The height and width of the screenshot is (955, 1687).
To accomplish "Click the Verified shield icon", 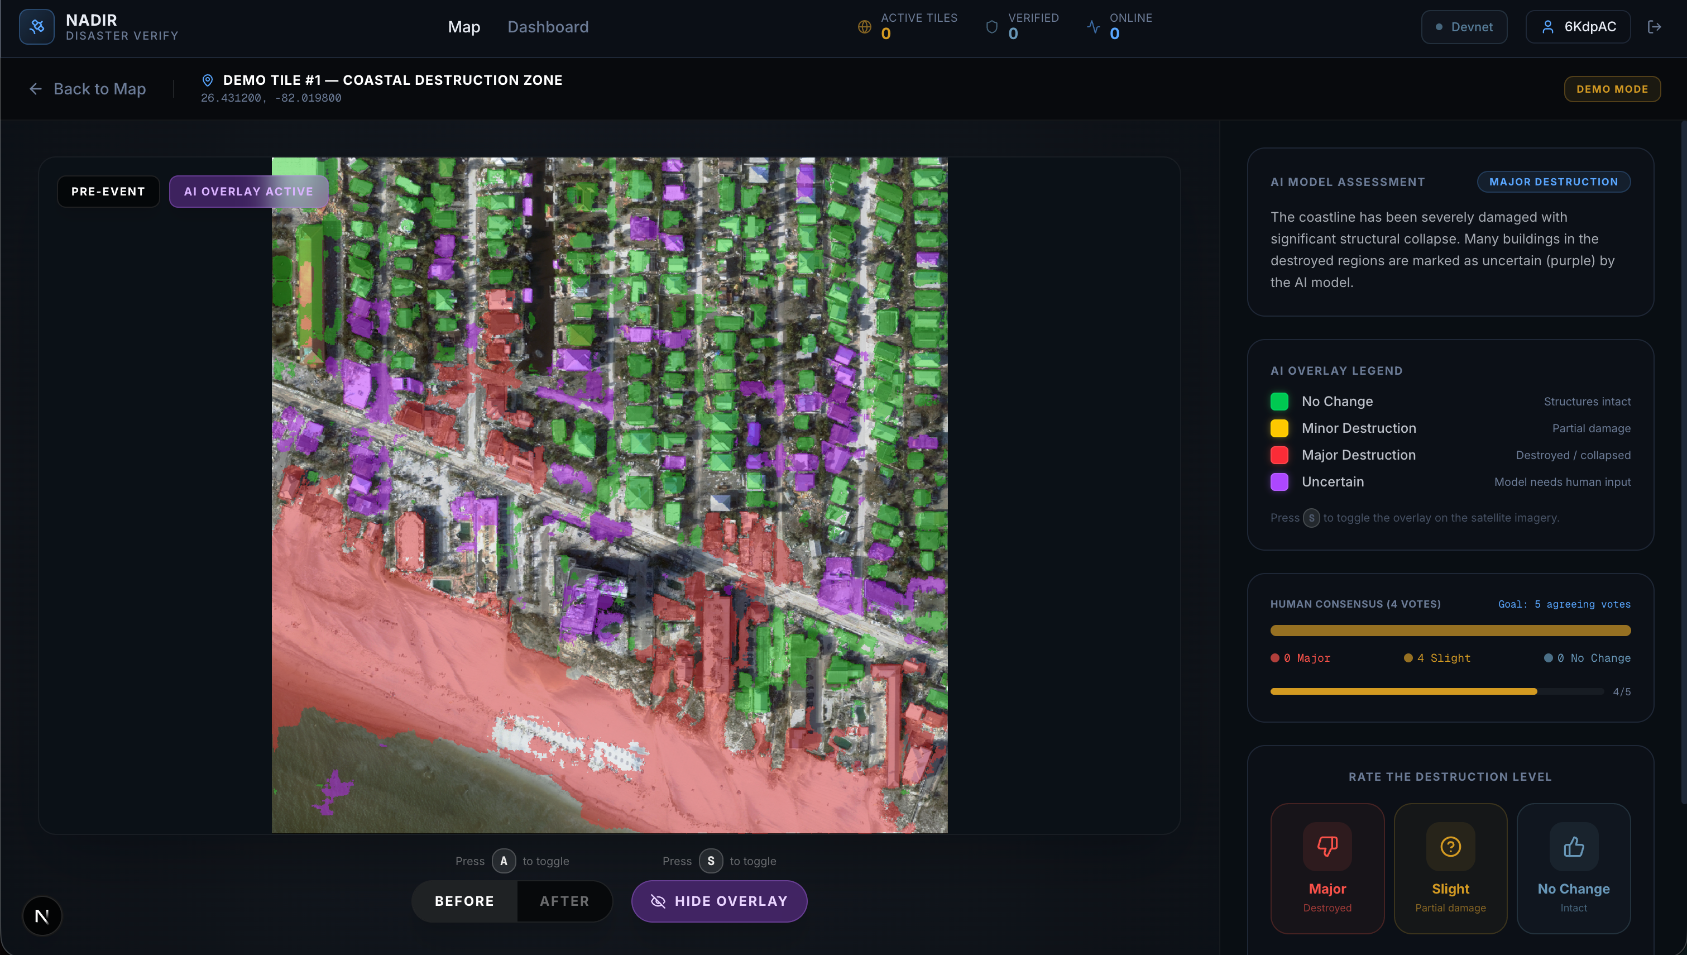I will coord(991,27).
